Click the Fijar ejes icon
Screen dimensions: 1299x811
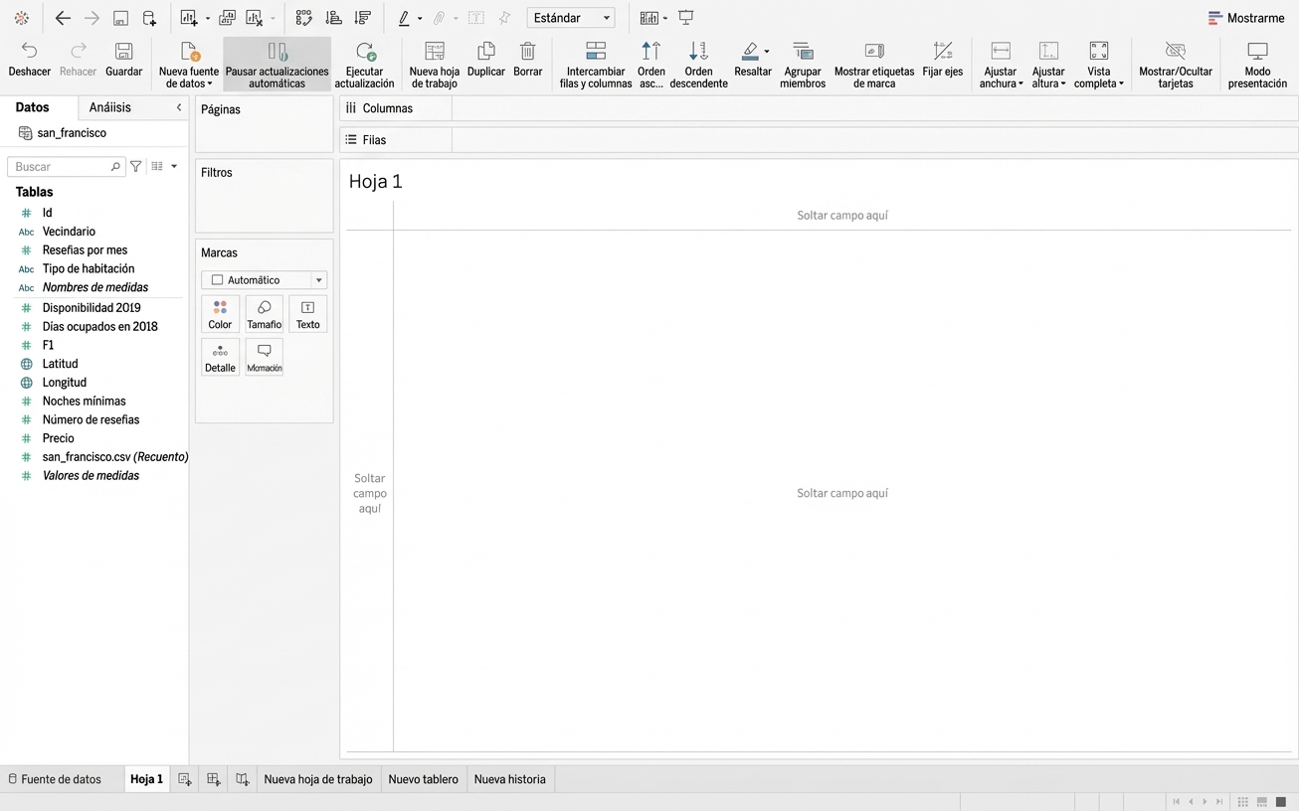[x=942, y=52]
